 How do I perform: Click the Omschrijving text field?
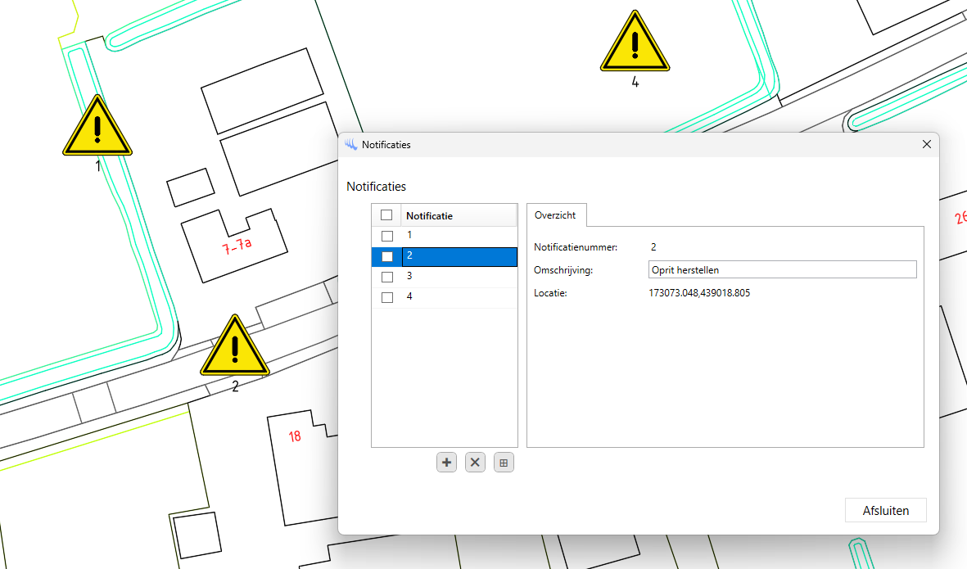tap(780, 269)
